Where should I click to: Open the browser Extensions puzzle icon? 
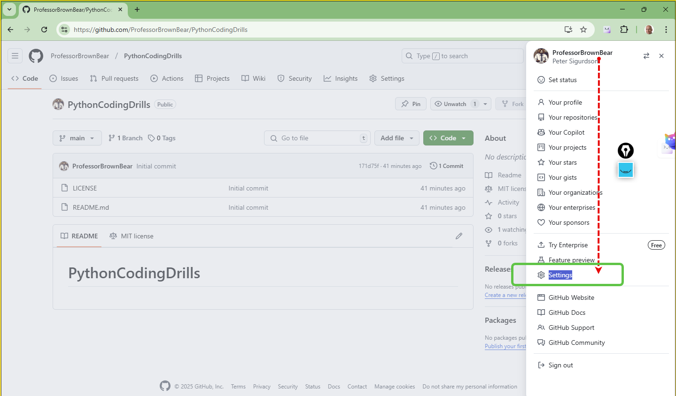624,30
